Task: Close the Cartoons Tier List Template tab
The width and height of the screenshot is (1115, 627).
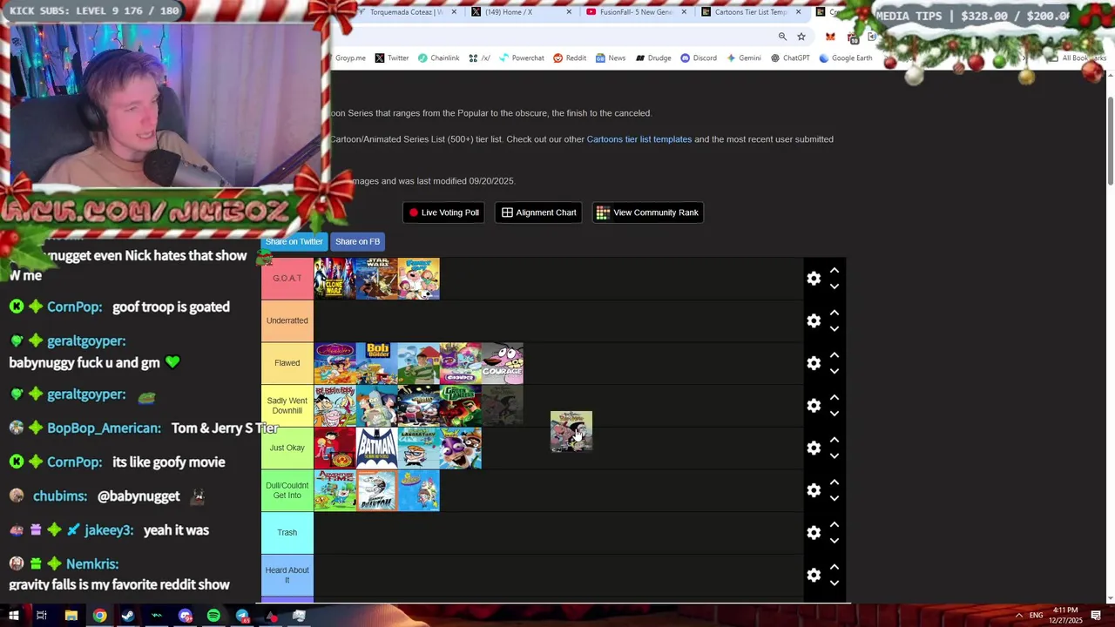Action: point(798,12)
